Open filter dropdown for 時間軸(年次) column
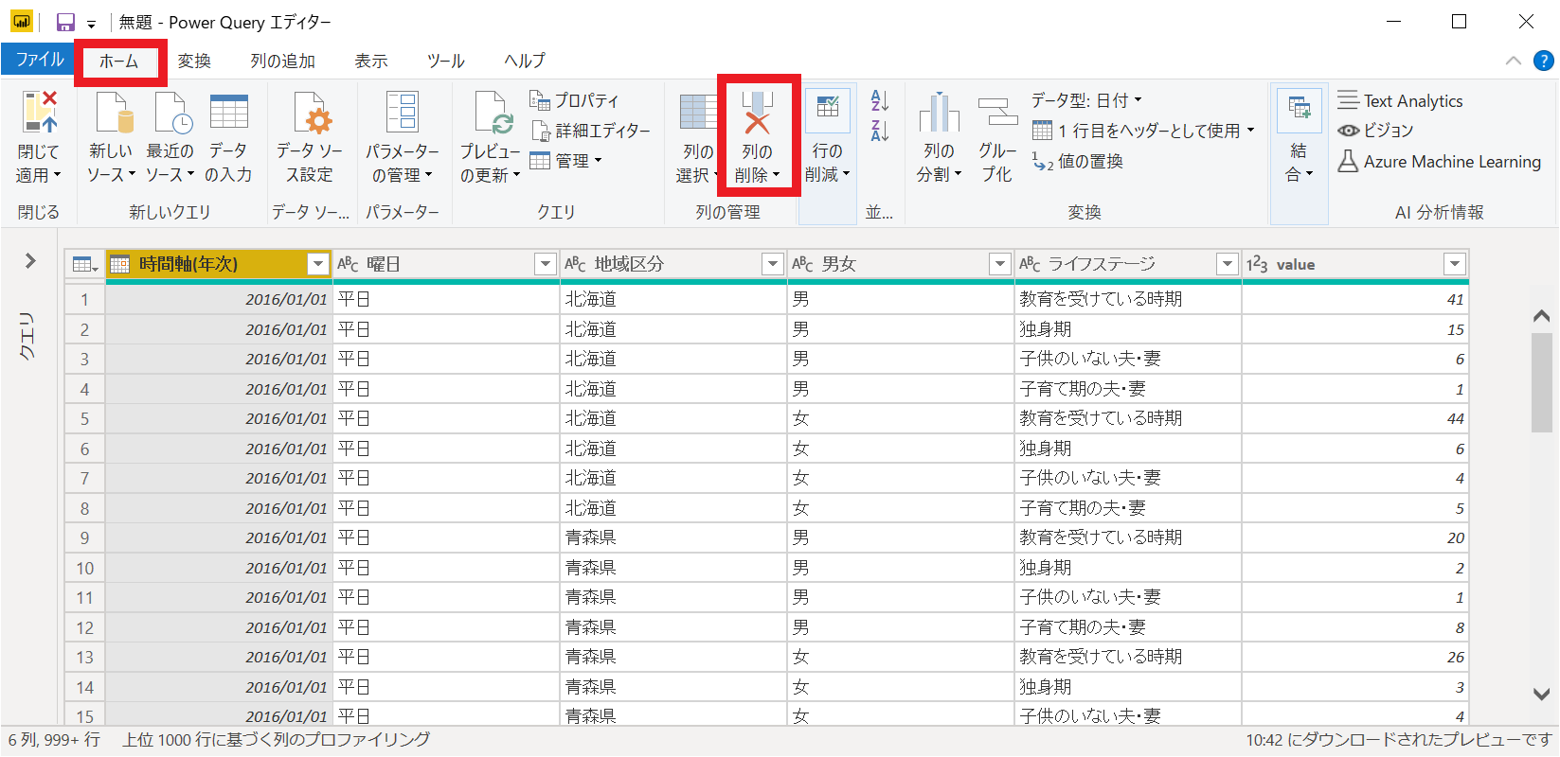The height and width of the screenshot is (757, 1560). (318, 264)
